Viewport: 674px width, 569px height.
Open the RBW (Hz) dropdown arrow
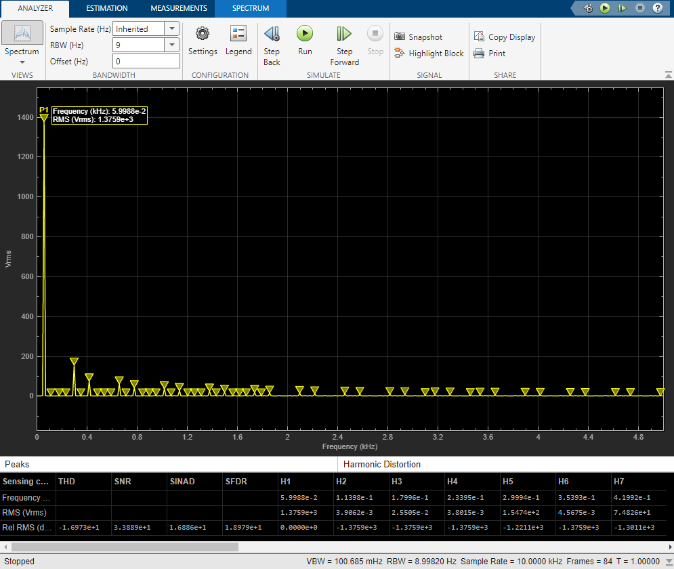[x=172, y=45]
